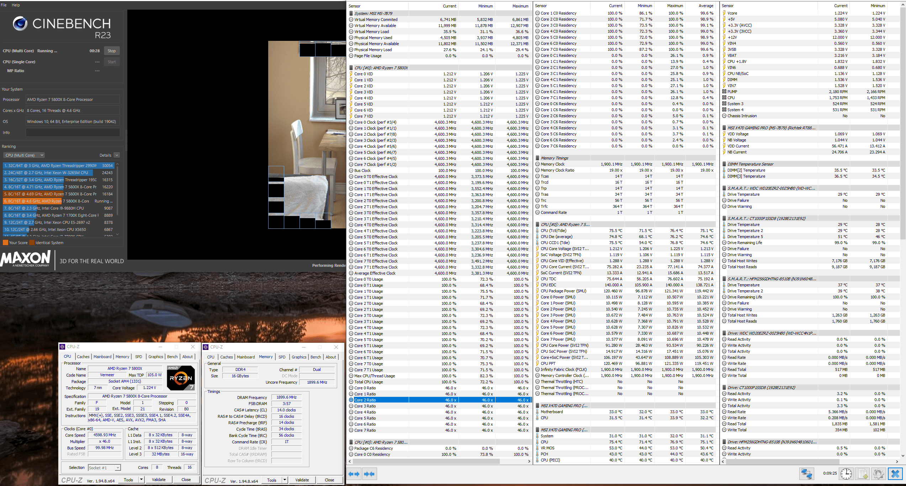Screen dimensions: 906x486
Task: Click chip icon beside System: MSI MS-7B79
Action: click(351, 13)
